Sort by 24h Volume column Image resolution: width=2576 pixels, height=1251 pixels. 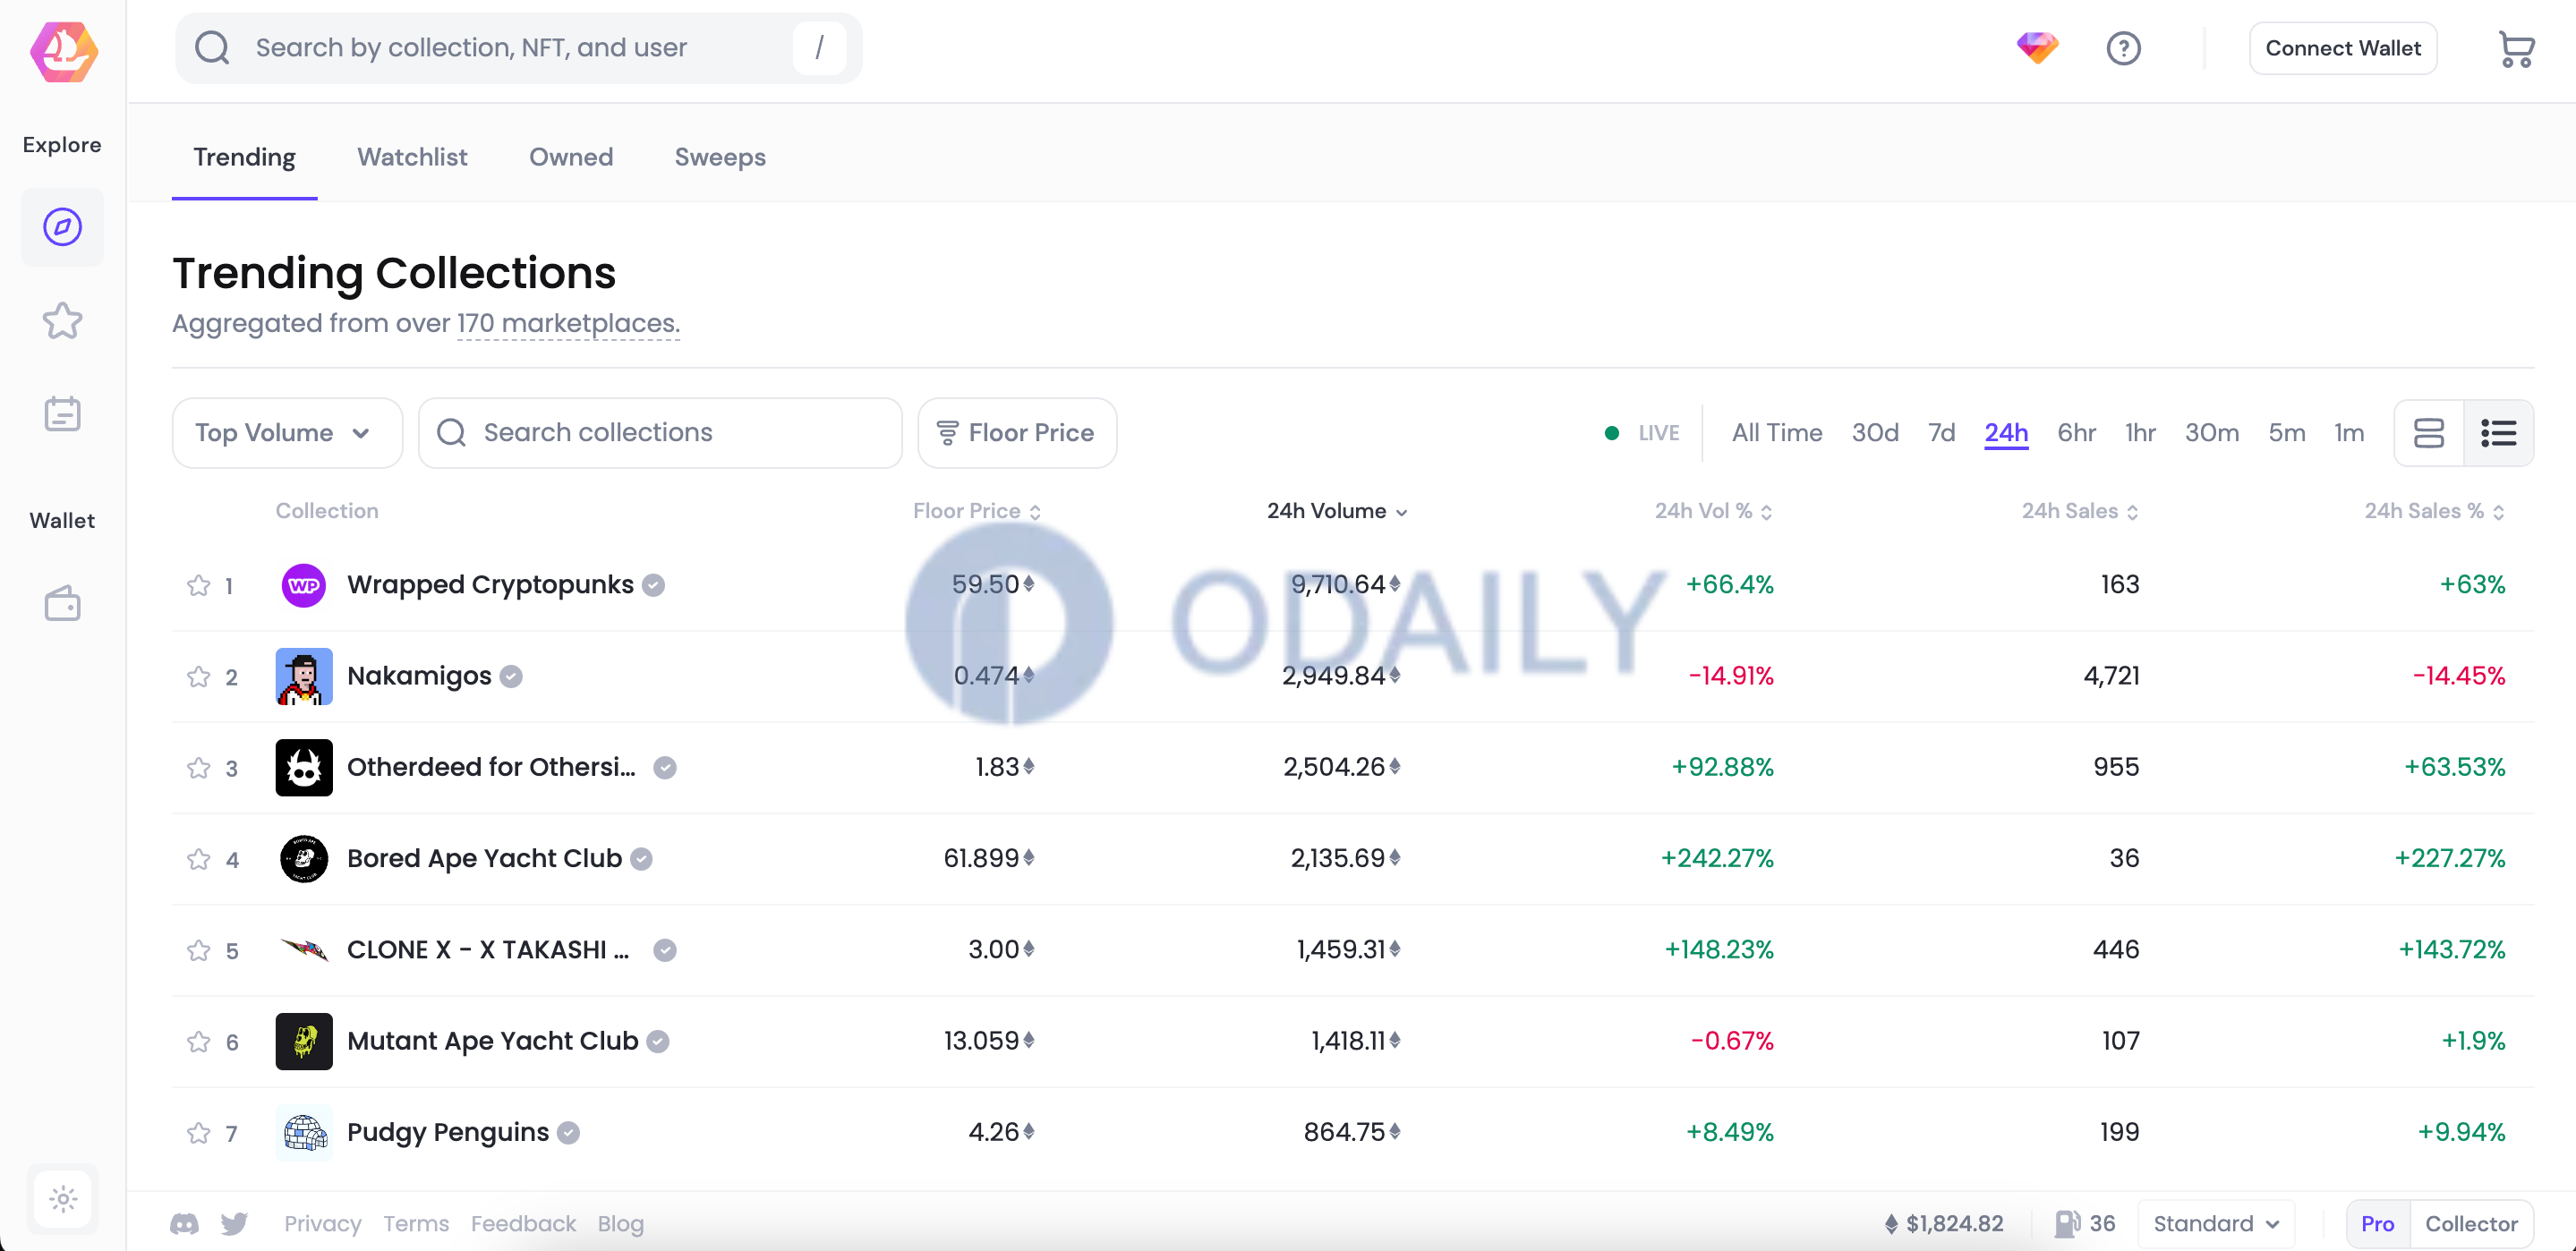tap(1337, 511)
